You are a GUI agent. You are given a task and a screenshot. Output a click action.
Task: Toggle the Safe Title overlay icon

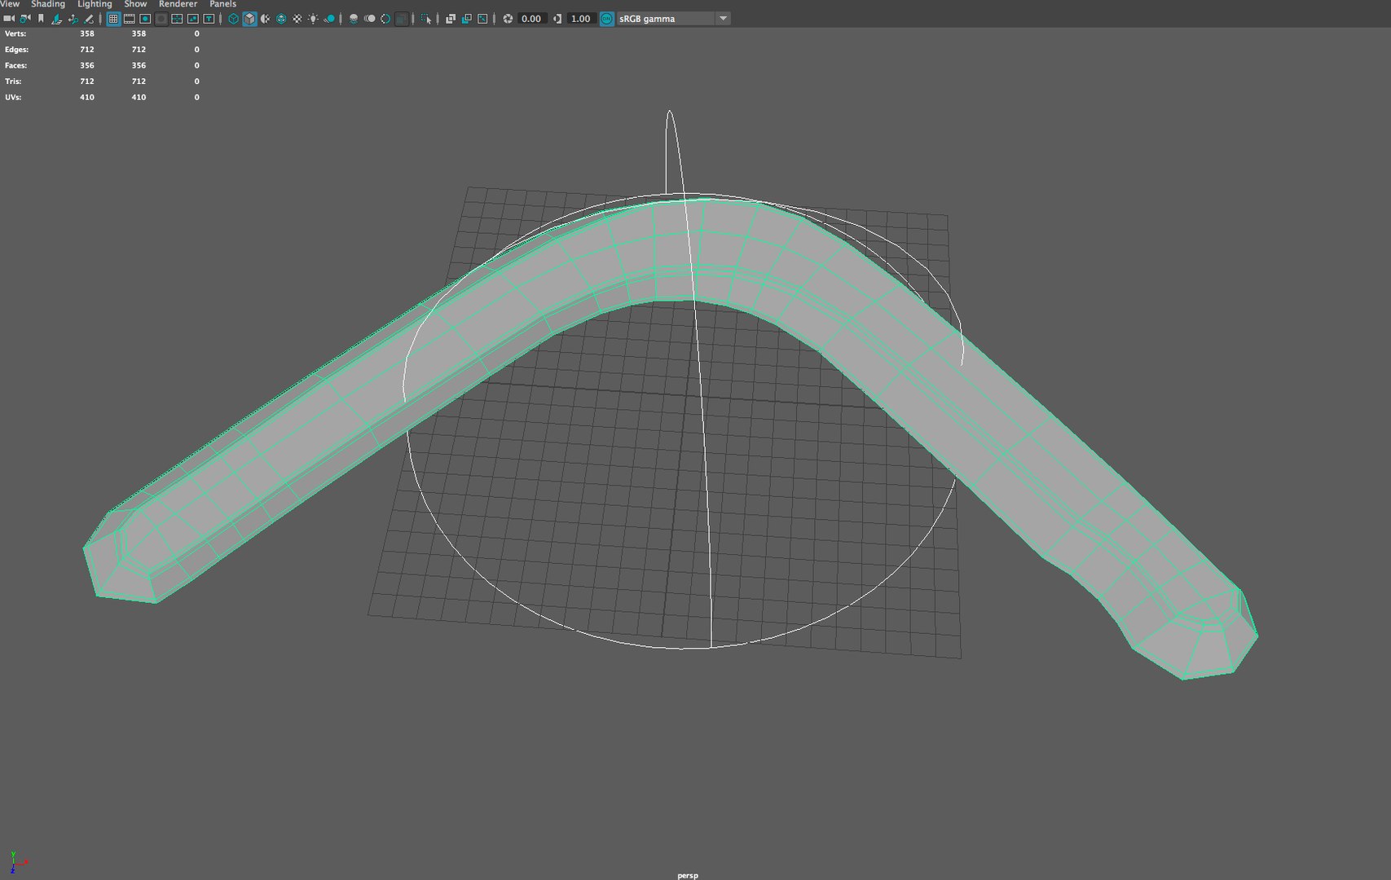point(209,18)
